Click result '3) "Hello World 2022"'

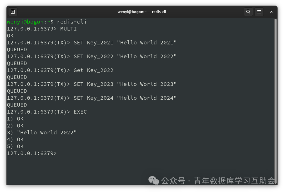[x=42, y=133]
